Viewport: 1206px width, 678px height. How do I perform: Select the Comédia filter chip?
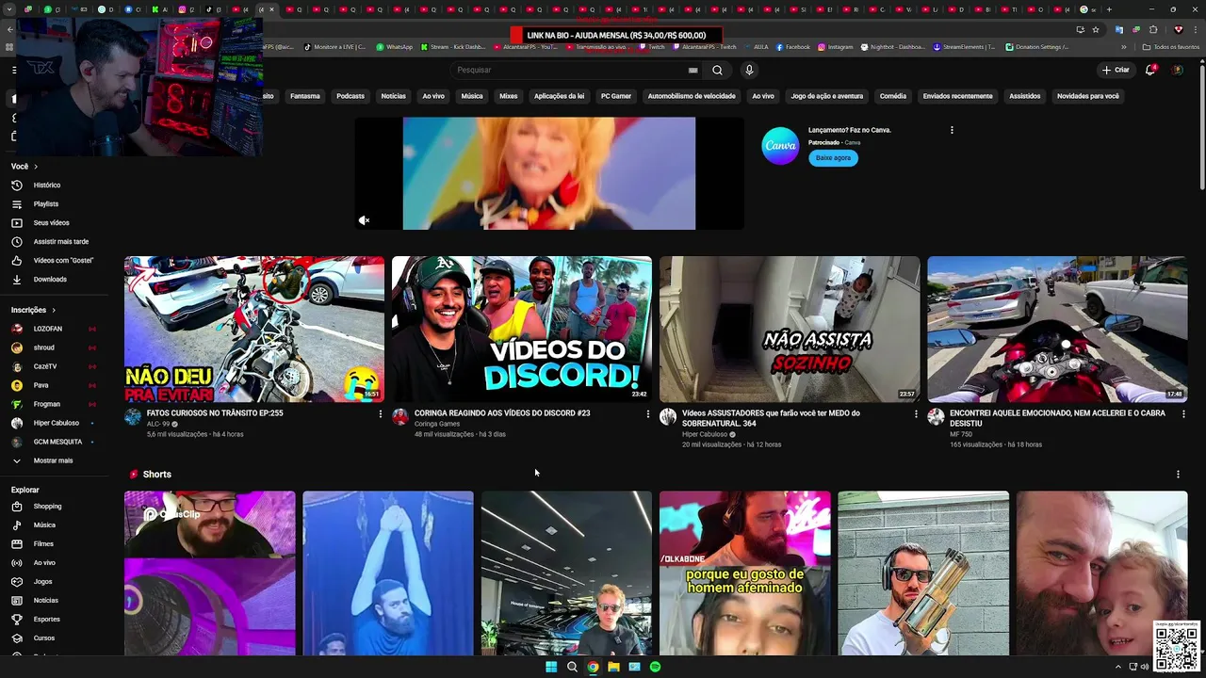(893, 96)
